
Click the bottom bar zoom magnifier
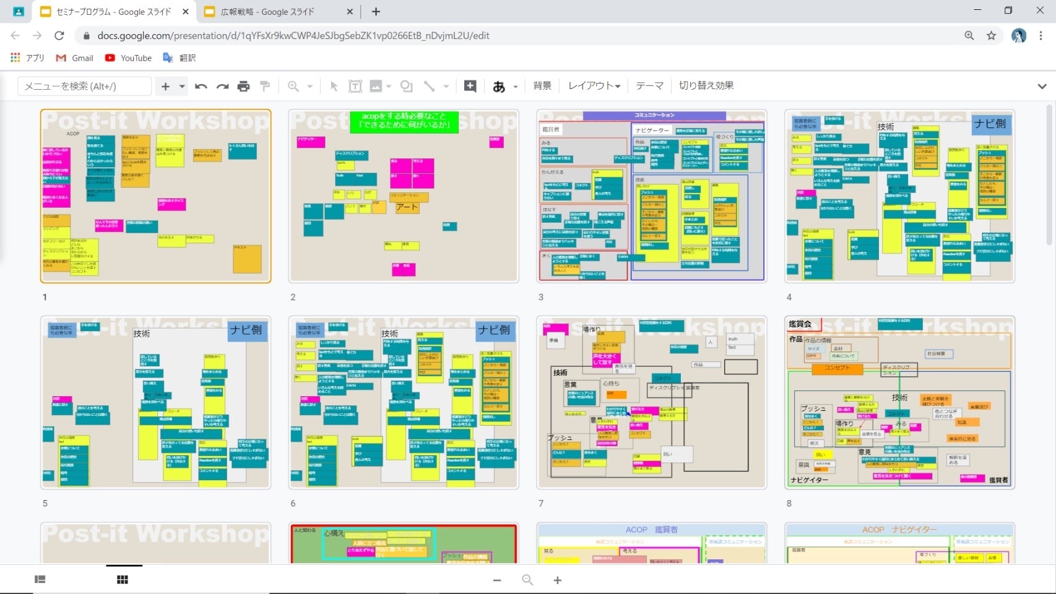point(527,580)
